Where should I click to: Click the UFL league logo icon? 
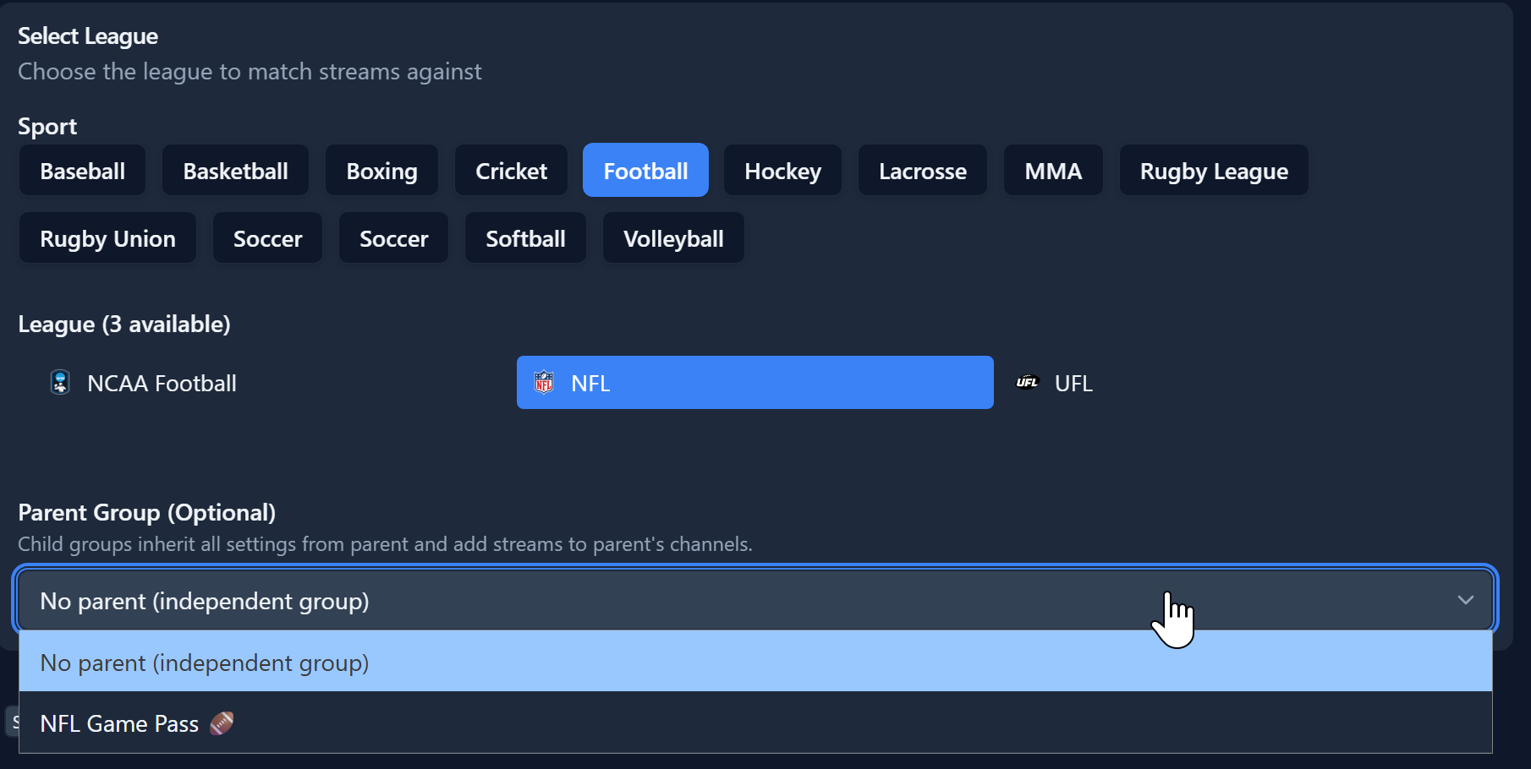(x=1027, y=383)
